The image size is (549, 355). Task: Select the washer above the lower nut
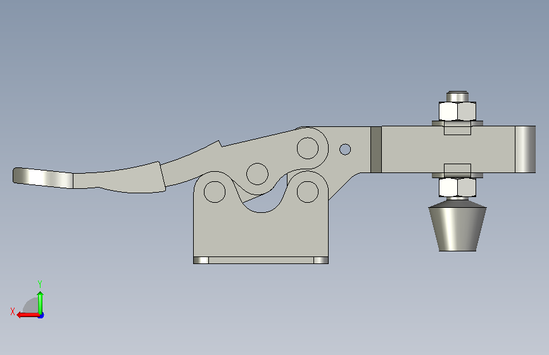coord(457,175)
